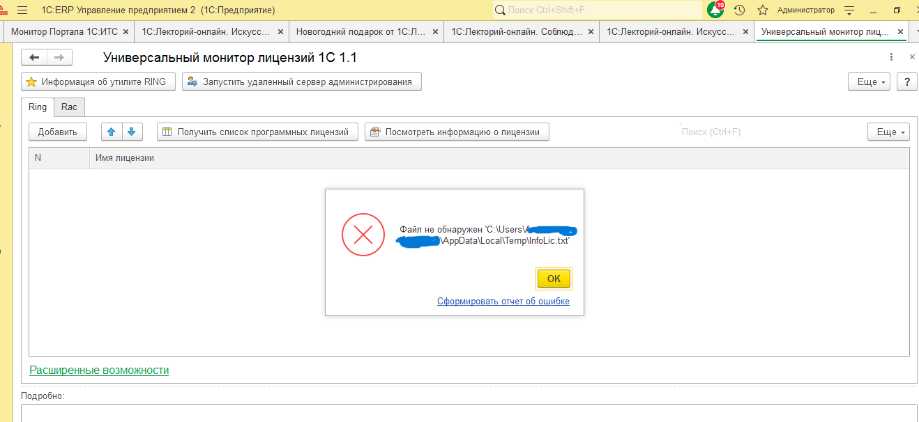Open 1С:Лекторий-онлайн. Соблюд... tab

pyautogui.click(x=515, y=32)
